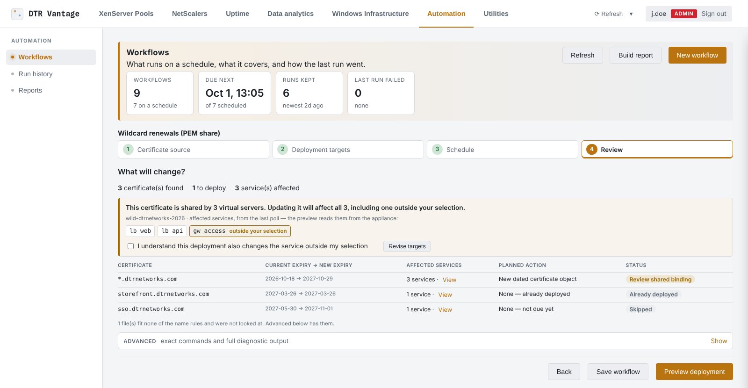748x388 pixels.
Task: Switch to the NetScalers tab
Action: click(190, 14)
